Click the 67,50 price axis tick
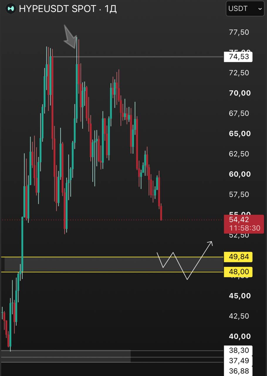 tap(239, 113)
